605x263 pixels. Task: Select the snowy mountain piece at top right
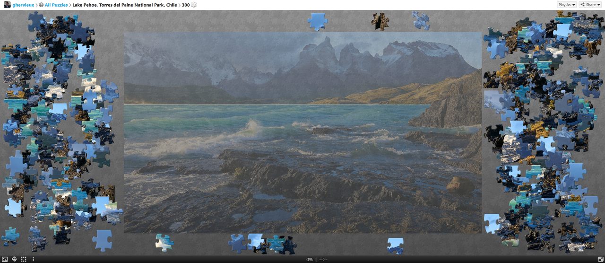[x=421, y=20]
